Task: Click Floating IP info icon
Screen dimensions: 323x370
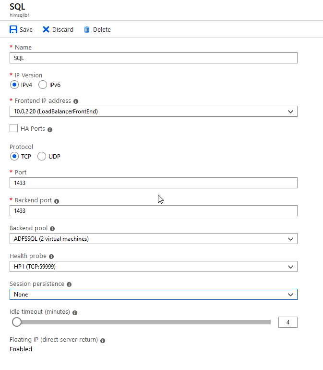Action: 103,341
